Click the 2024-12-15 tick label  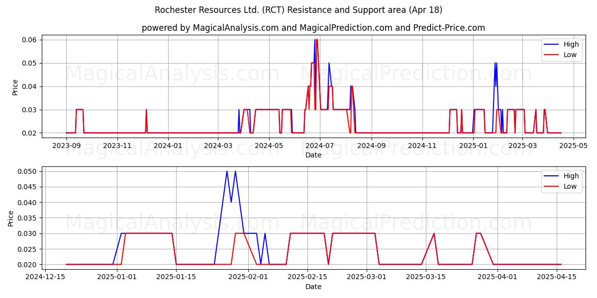point(46,277)
